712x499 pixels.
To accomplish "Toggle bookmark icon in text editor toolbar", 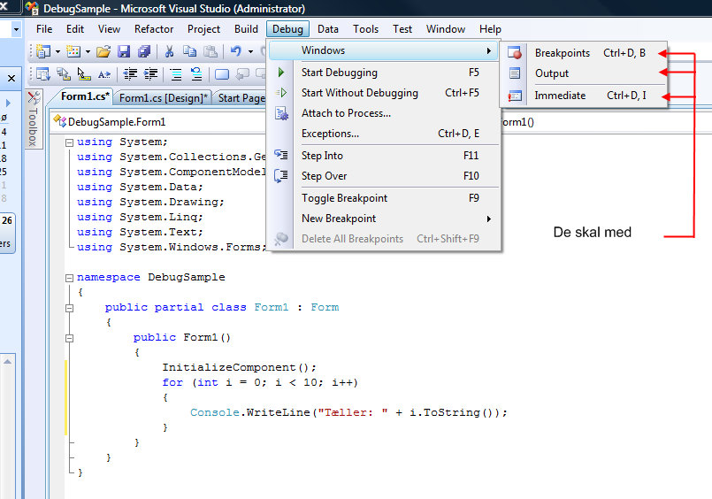I will tap(222, 74).
